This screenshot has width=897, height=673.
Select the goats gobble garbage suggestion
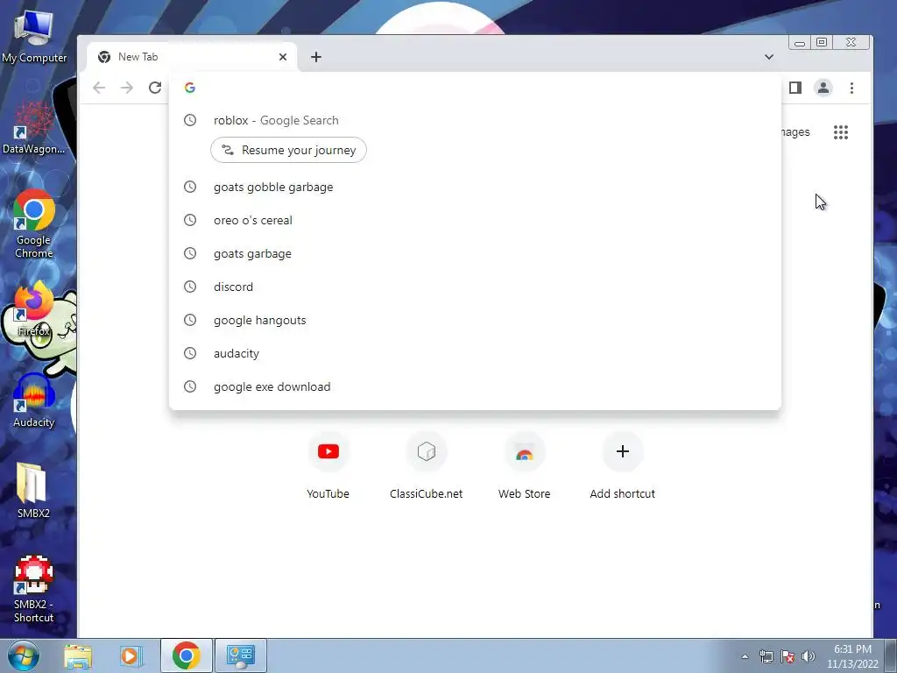click(x=475, y=188)
